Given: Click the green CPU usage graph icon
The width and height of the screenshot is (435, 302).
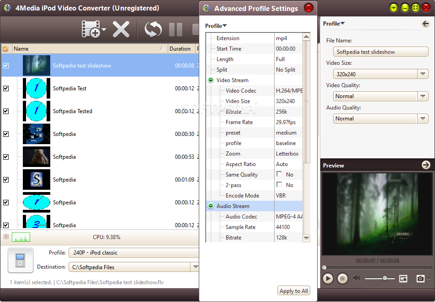Looking at the screenshot, I should coord(21,237).
